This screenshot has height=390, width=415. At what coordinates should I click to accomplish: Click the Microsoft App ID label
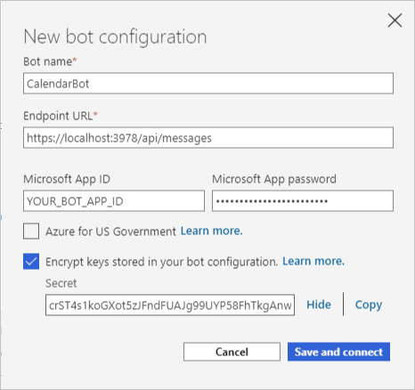pyautogui.click(x=67, y=179)
